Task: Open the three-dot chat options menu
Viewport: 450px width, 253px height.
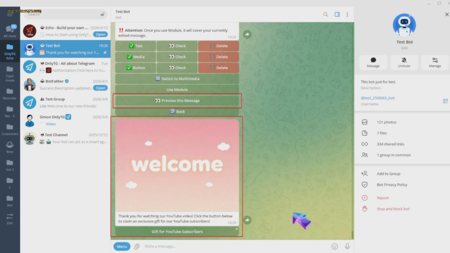Action: click(x=348, y=14)
